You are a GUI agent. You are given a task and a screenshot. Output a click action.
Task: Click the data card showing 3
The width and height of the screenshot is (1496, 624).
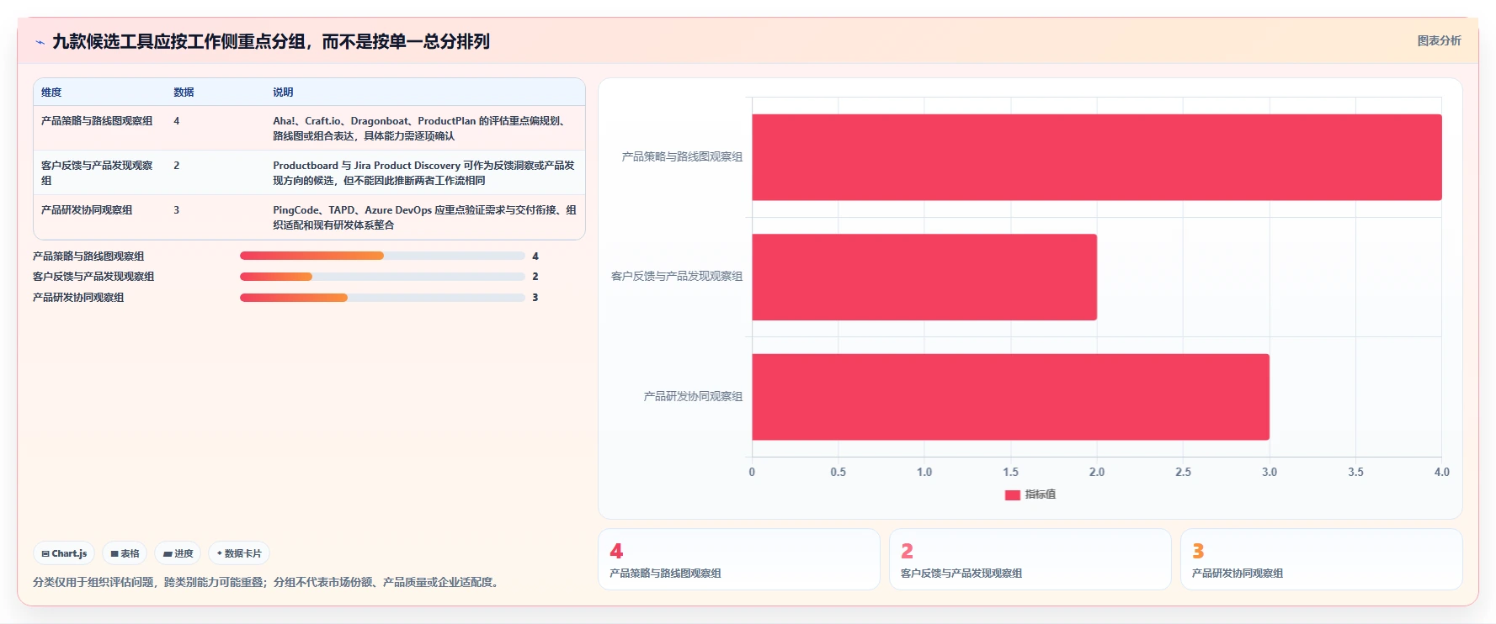click(x=1322, y=559)
